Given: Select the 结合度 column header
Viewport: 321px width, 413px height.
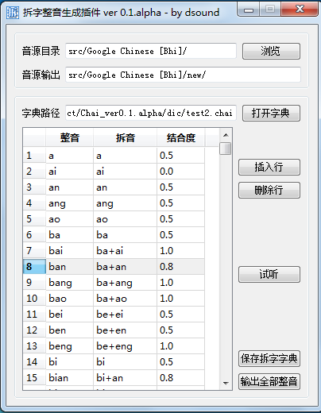Looking at the screenshot, I should pos(181,137).
